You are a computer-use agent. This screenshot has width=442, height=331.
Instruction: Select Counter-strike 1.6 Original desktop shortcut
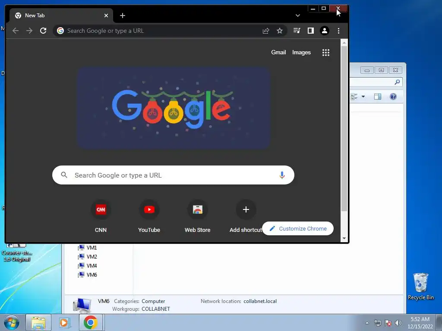click(x=17, y=253)
